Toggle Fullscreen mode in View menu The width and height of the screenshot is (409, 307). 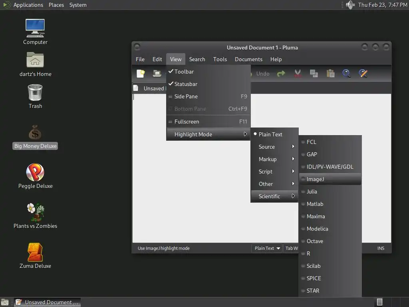point(208,122)
